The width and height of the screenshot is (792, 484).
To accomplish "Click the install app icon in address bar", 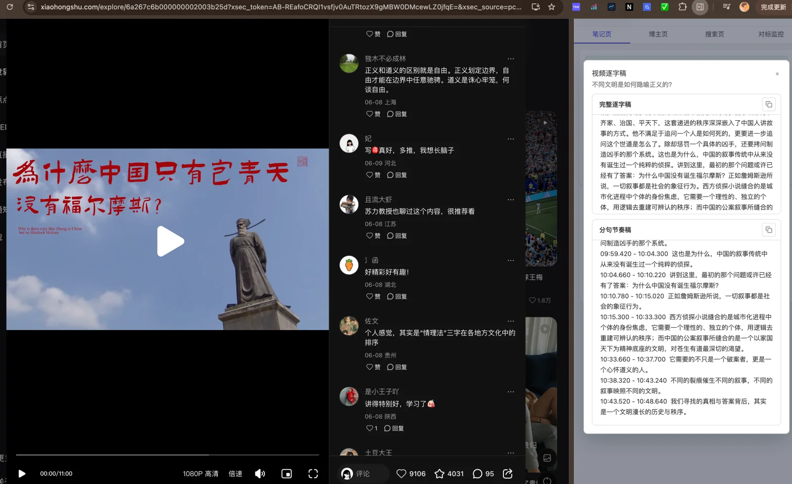I will [536, 7].
